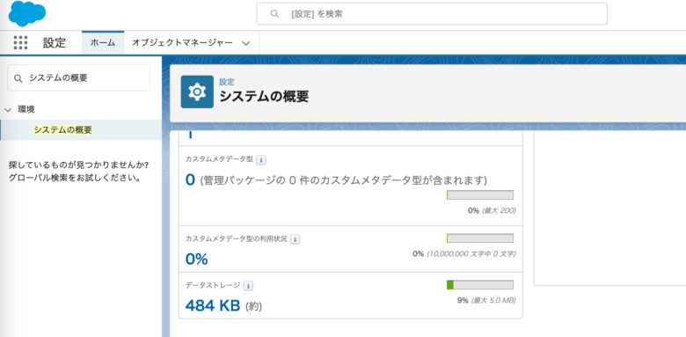
Task: Click the (約) text after 484 KB
Action: 254,306
